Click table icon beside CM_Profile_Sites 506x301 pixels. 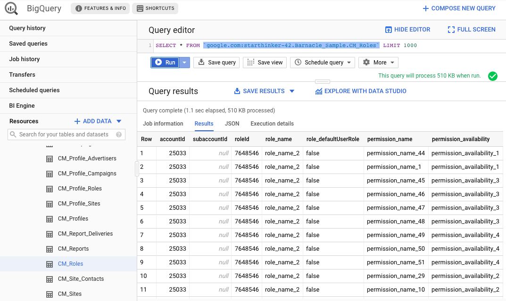50,204
